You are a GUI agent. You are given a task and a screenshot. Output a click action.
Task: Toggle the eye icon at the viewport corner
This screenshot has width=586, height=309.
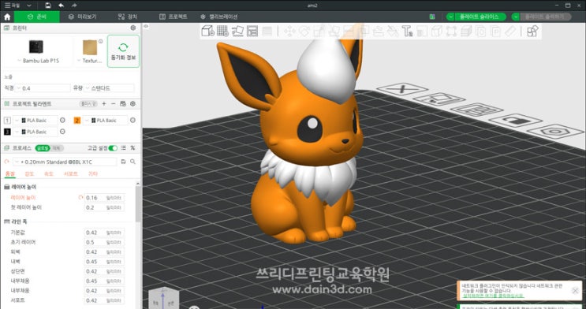pyautogui.click(x=146, y=26)
